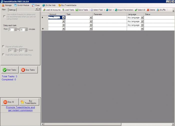
Task: Select the first row header arrow
Action: point(45,17)
